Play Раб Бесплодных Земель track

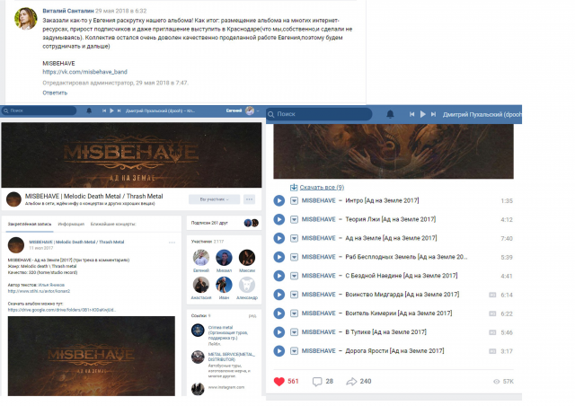click(x=279, y=257)
